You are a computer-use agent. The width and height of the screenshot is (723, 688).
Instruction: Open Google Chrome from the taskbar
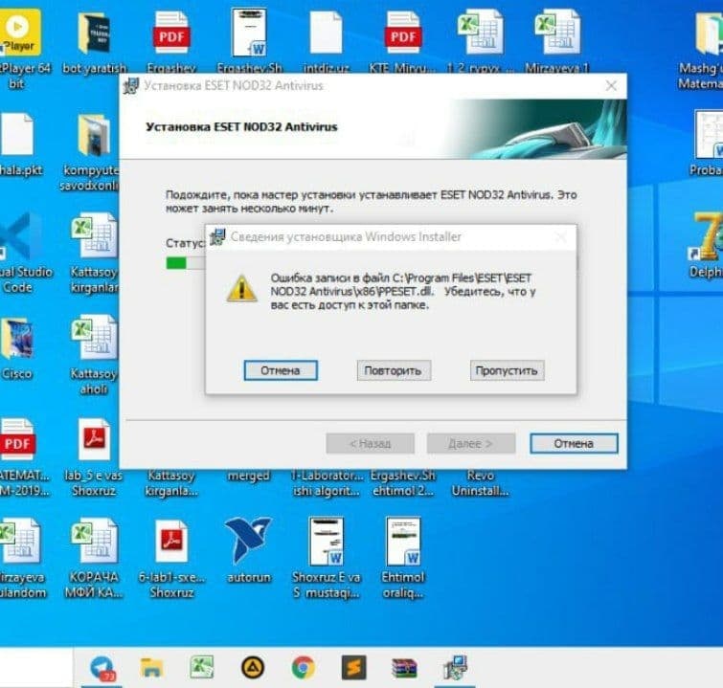click(303, 667)
